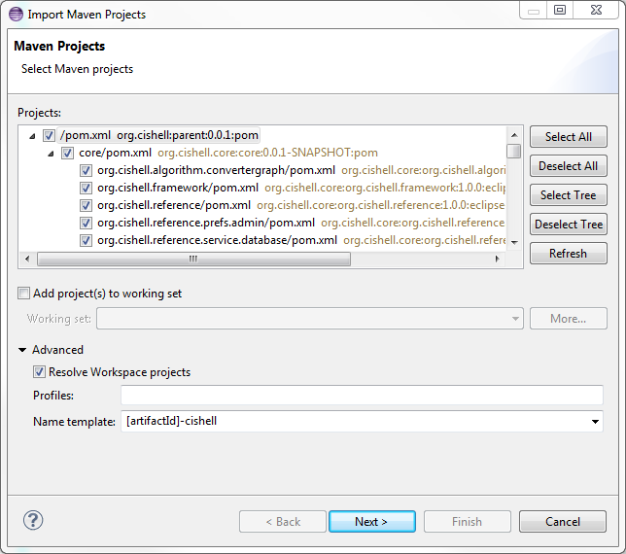Image resolution: width=626 pixels, height=554 pixels.
Task: Click the Deselect Tree button
Action: pyautogui.click(x=568, y=225)
